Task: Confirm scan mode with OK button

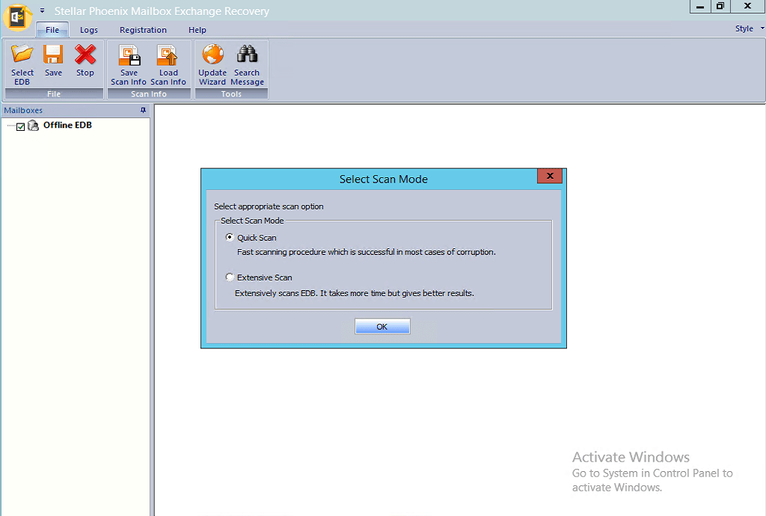Action: pos(382,327)
